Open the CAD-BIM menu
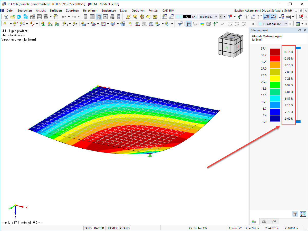Screen dimensions: 308x231 (168, 11)
